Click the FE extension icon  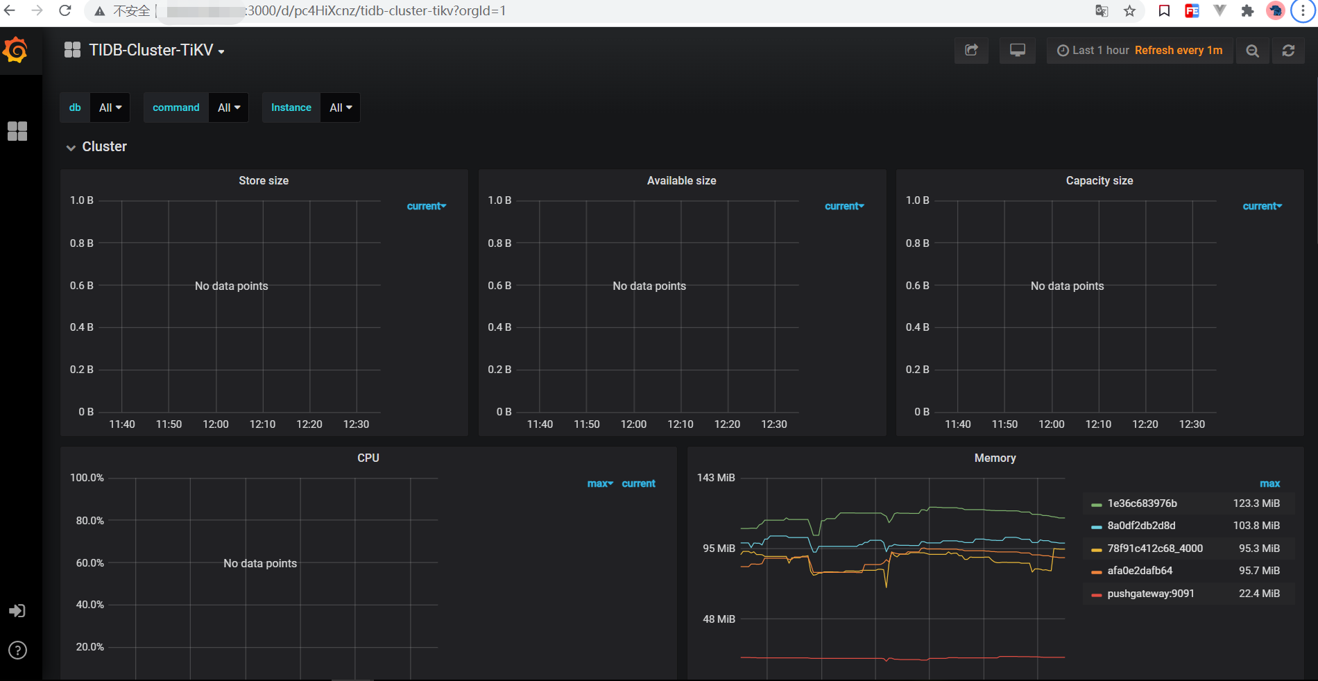[x=1192, y=10]
